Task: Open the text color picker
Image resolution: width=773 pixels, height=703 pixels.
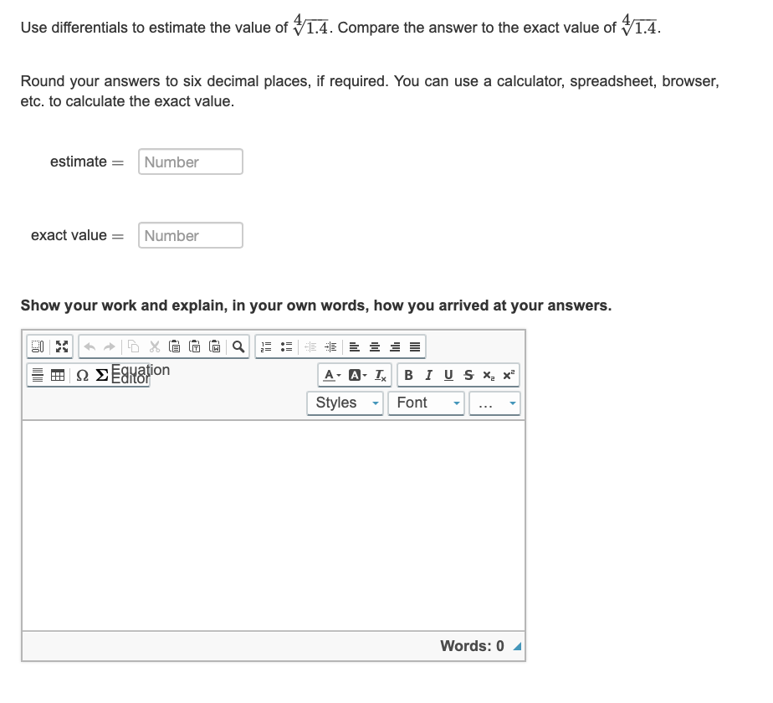Action: 329,374
